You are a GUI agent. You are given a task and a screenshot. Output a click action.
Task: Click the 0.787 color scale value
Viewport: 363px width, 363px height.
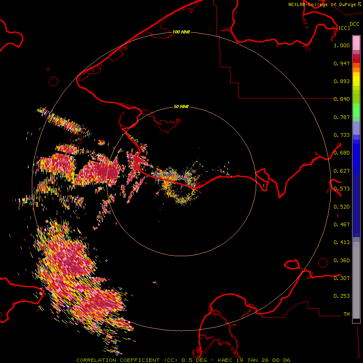click(x=342, y=117)
